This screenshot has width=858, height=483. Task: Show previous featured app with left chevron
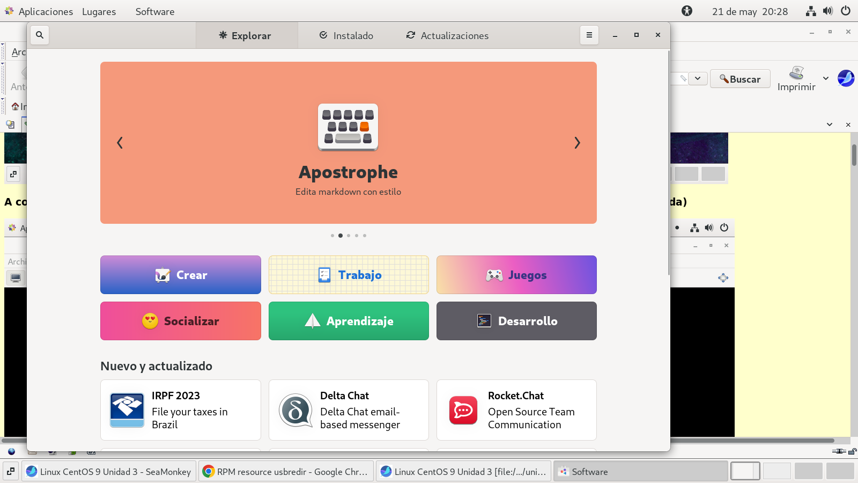click(120, 143)
